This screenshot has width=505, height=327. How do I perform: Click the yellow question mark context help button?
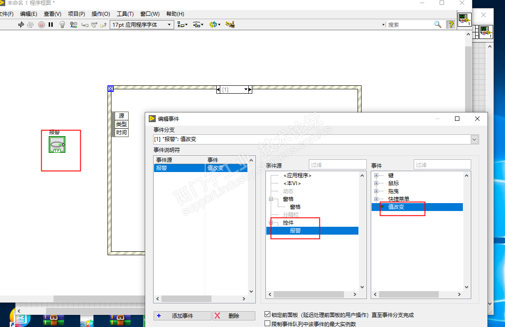pyautogui.click(x=451, y=25)
